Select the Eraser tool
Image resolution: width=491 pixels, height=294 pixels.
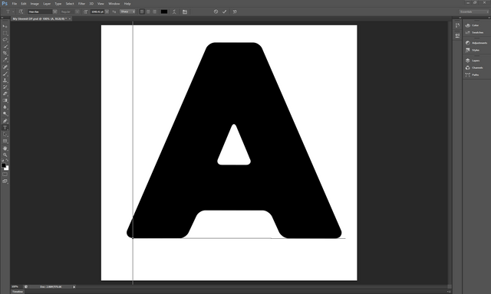coord(5,93)
